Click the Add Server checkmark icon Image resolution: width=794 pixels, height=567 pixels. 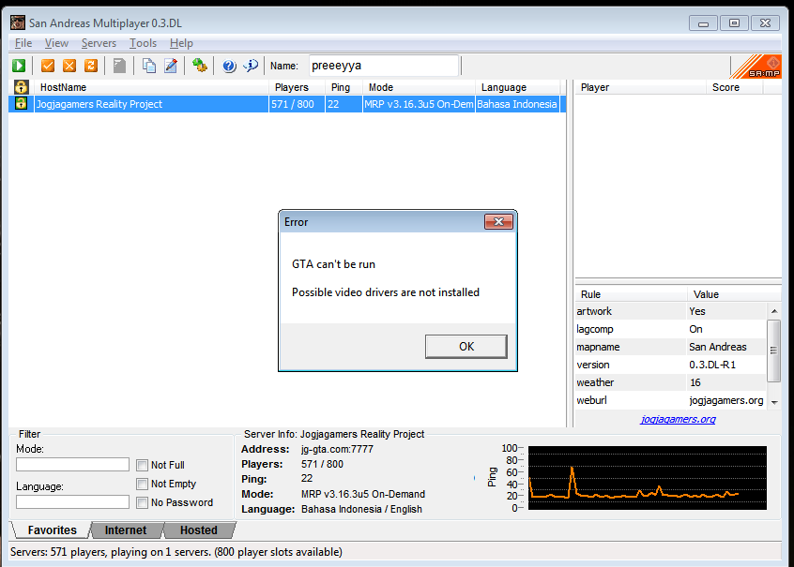(x=48, y=66)
